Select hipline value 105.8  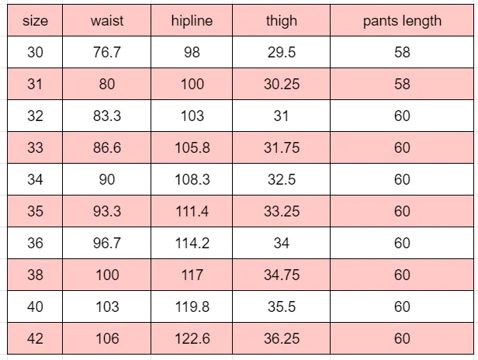click(192, 148)
